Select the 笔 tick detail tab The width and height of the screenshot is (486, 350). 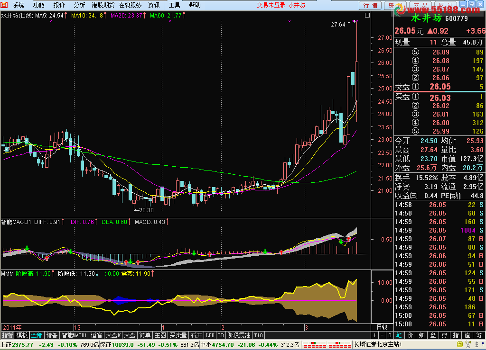pyautogui.click(x=399, y=335)
